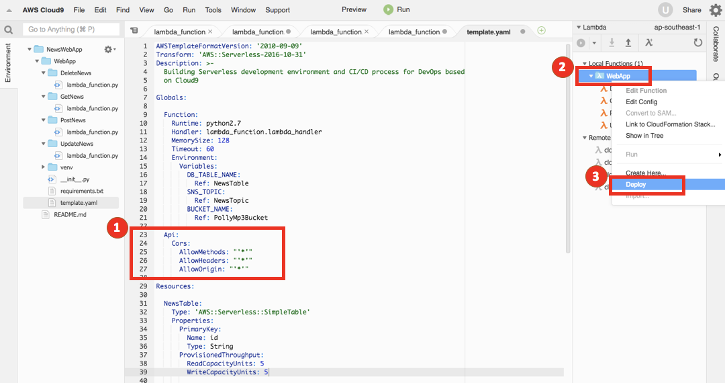Click the create new Lambda function icon
The width and height of the screenshot is (725, 383).
(649, 42)
